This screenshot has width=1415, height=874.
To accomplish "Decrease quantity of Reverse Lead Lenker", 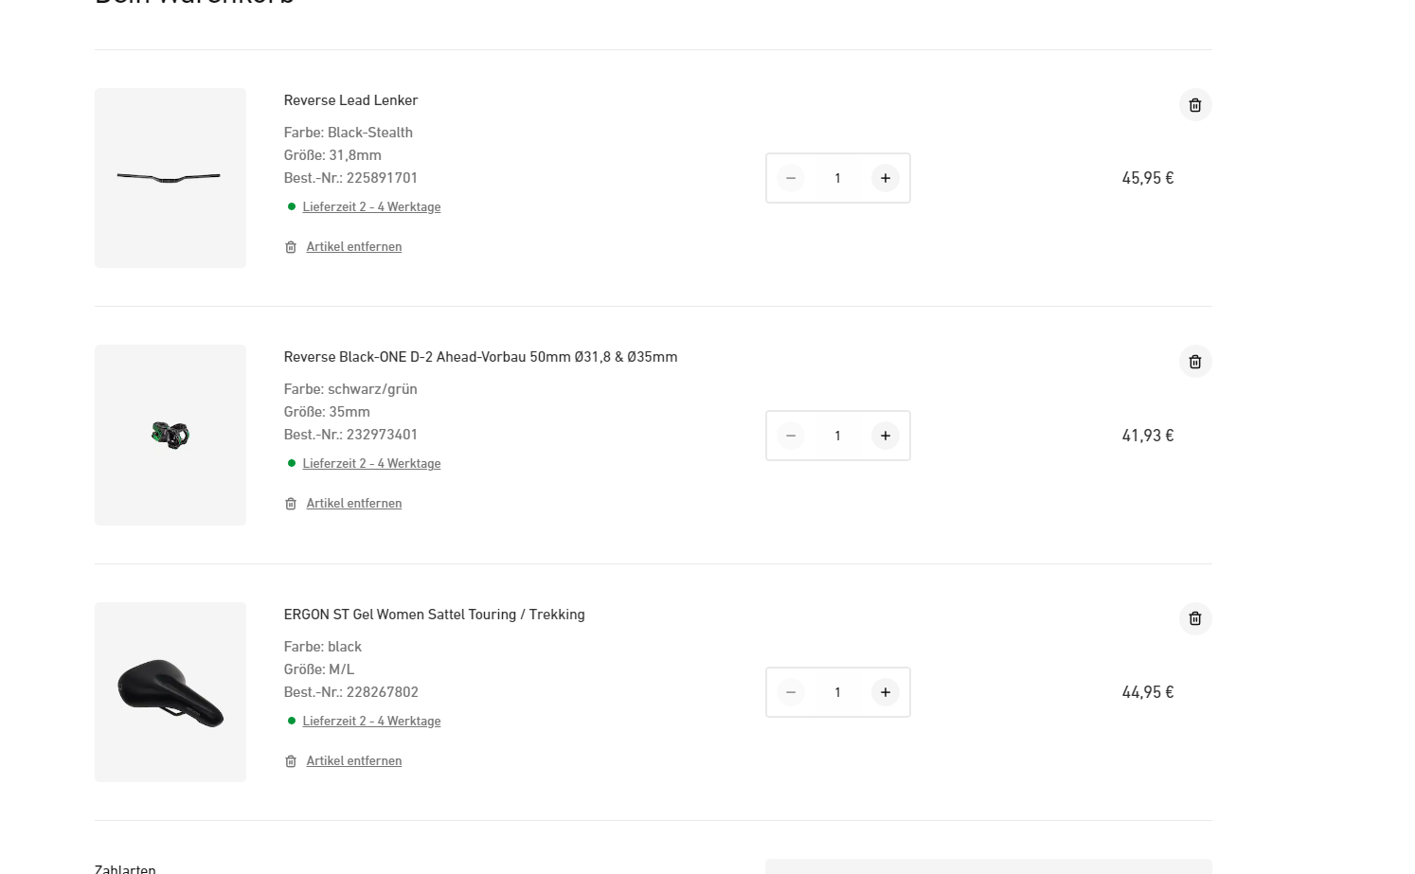I will [x=791, y=178].
